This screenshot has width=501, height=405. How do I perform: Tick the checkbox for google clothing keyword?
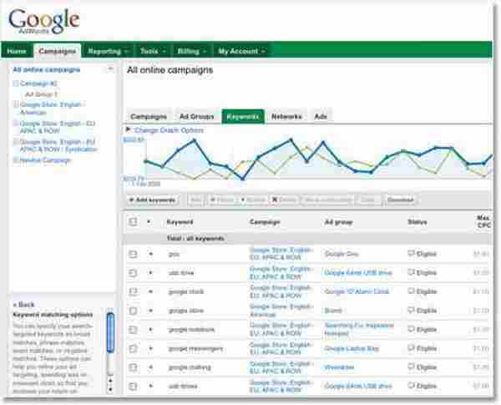[x=133, y=367]
